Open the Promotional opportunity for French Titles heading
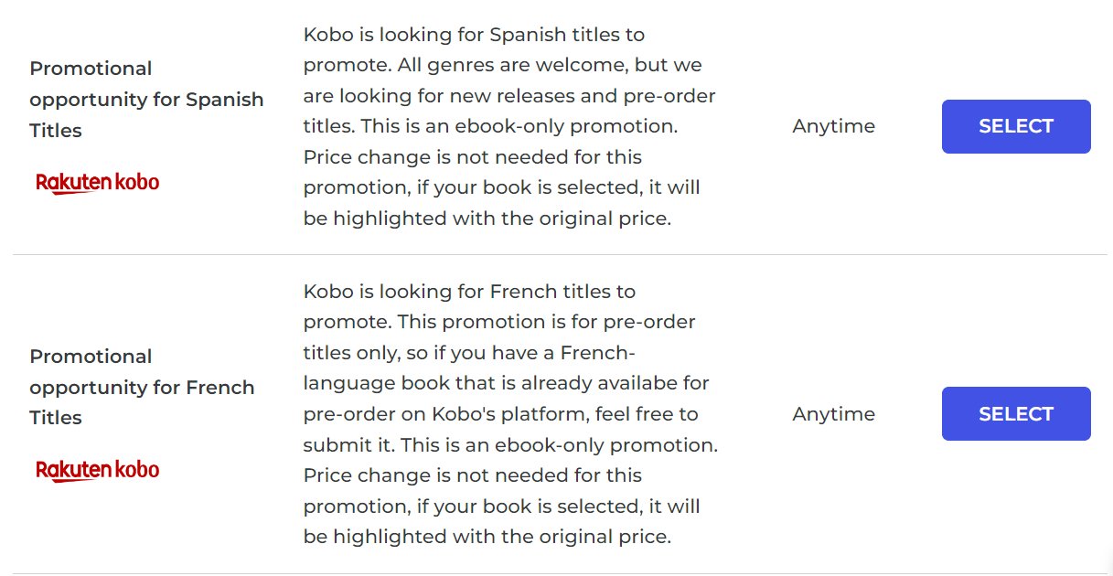Image resolution: width=1113 pixels, height=576 pixels. click(142, 387)
